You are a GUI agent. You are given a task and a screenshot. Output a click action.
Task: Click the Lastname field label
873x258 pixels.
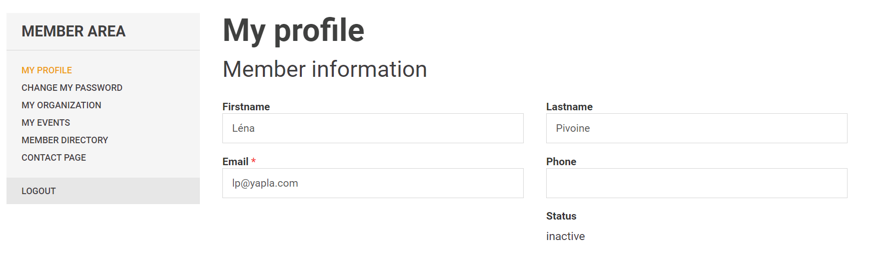[x=569, y=107]
